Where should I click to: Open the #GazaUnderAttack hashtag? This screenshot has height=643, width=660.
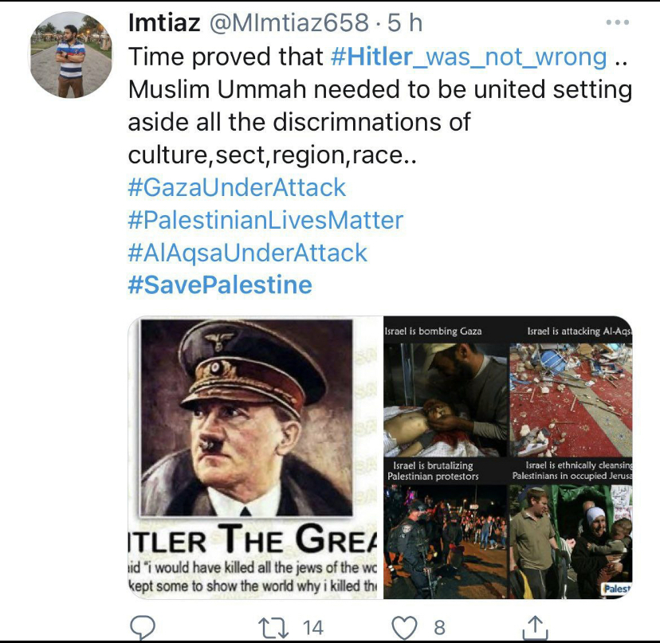(237, 187)
